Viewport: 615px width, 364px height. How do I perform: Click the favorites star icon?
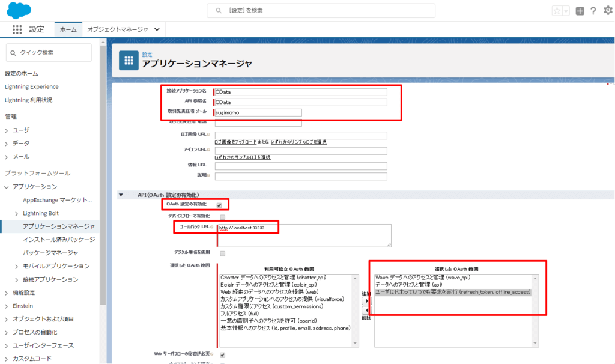(x=557, y=11)
